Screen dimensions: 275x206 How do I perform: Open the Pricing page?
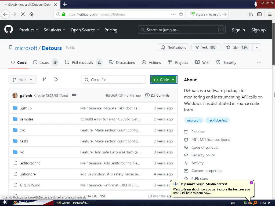coord(111,30)
